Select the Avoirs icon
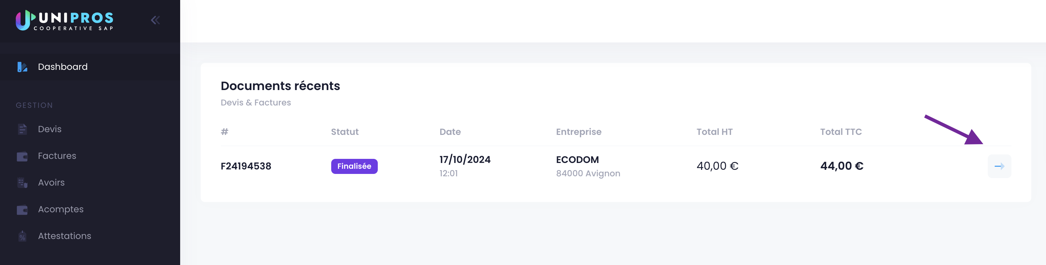 tap(22, 182)
